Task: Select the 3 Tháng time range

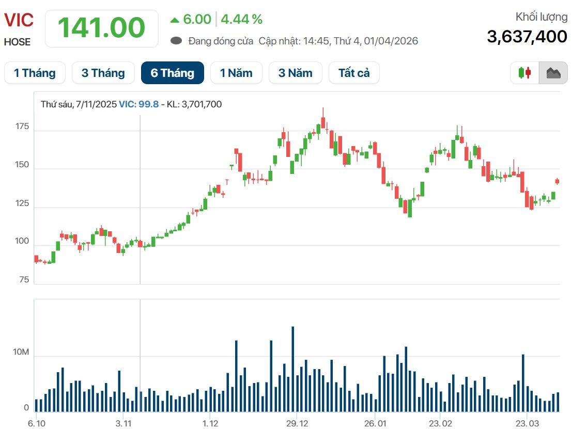Action: tap(103, 73)
